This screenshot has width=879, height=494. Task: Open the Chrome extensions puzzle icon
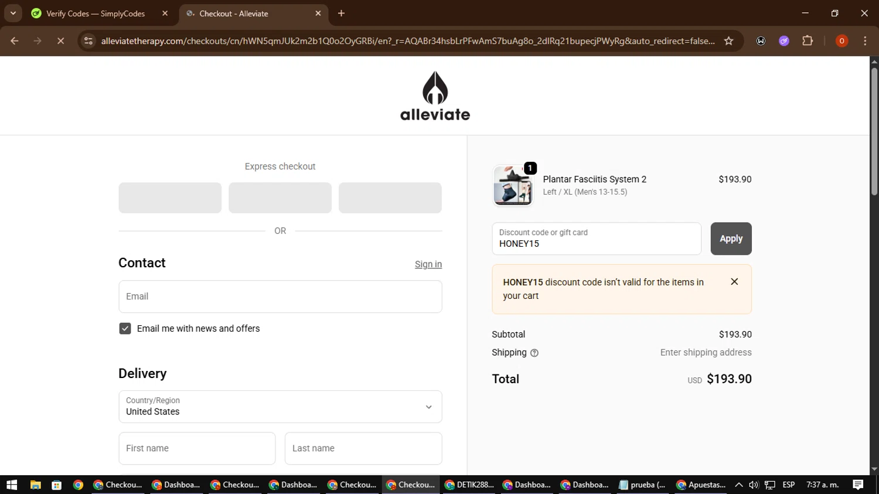click(808, 41)
